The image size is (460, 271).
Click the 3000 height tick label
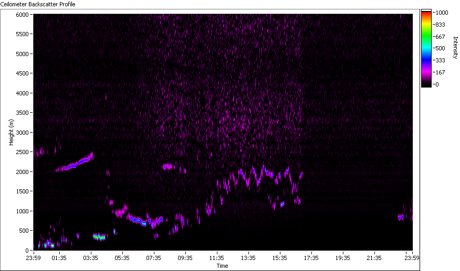22,133
